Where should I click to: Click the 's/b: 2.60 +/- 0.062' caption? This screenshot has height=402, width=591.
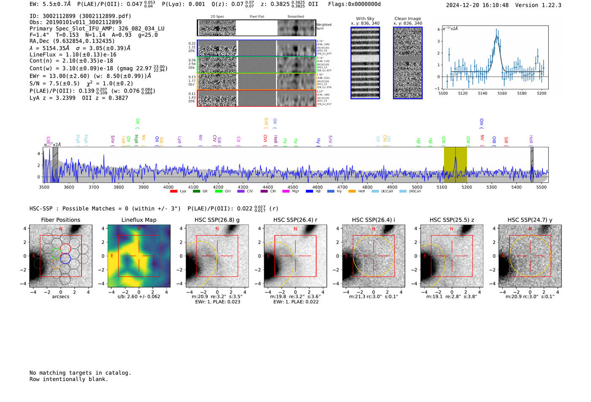pyautogui.click(x=139, y=297)
